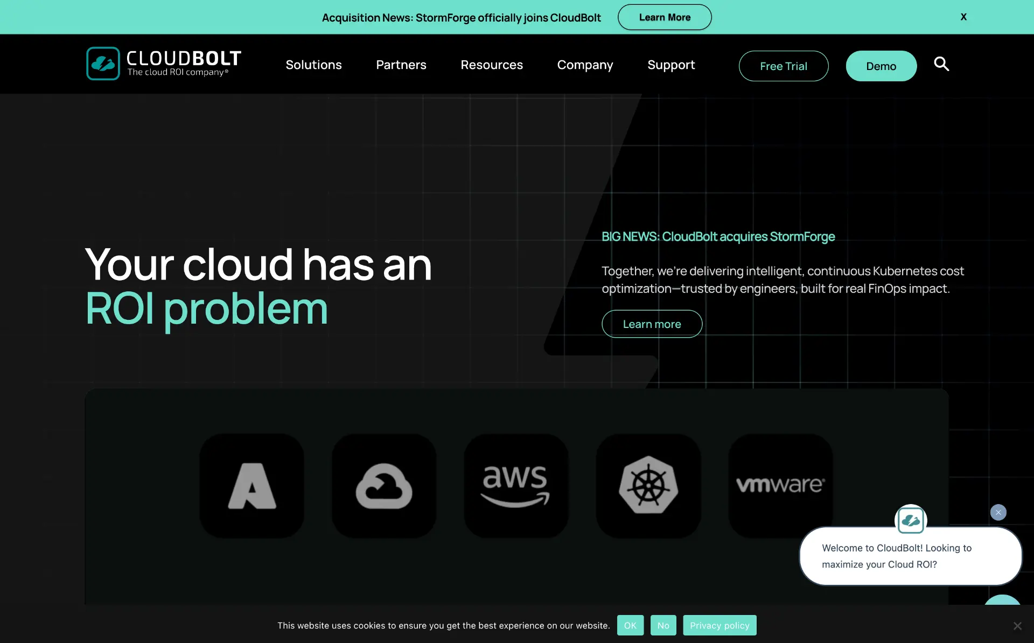Click the Free Trial button
The image size is (1034, 643).
coord(784,66)
